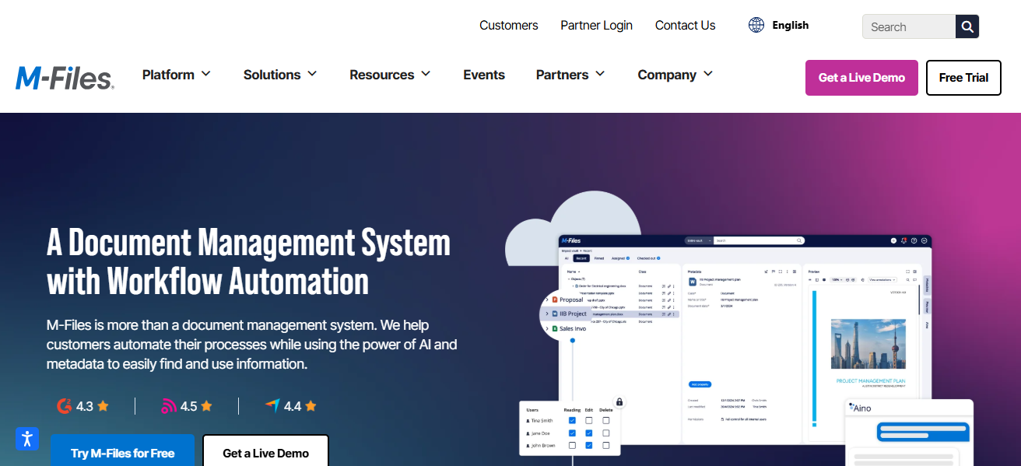The height and width of the screenshot is (466, 1021).
Task: Toggle Reading checkbox for Tina Smith
Action: (572, 420)
